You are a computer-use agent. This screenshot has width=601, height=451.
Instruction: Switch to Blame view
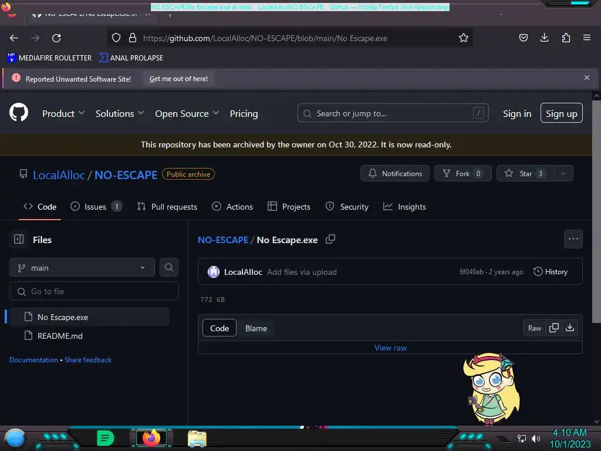click(x=256, y=328)
